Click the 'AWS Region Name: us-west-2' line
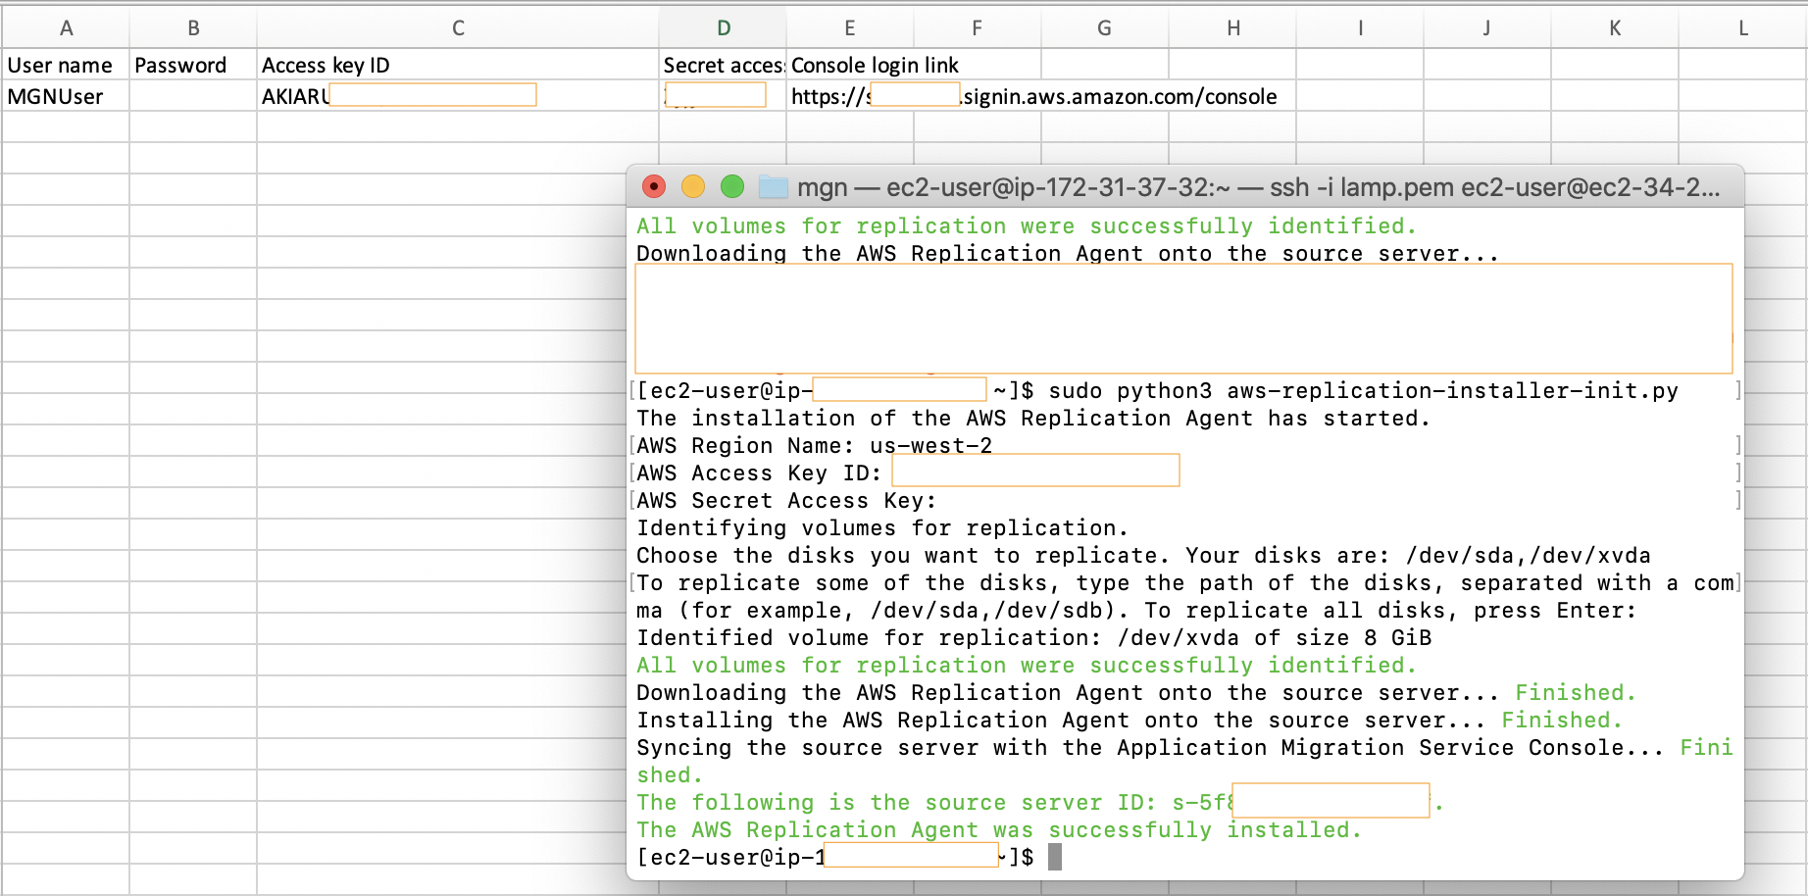The height and width of the screenshot is (896, 1808). pos(815,446)
